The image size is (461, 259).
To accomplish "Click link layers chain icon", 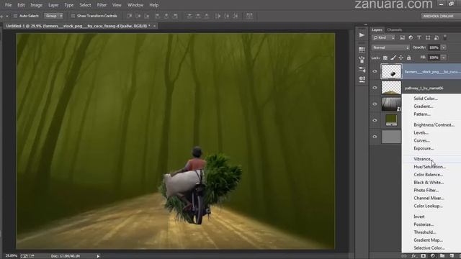I will 404,256.
